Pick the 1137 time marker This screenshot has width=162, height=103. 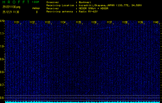[x=109, y=22]
